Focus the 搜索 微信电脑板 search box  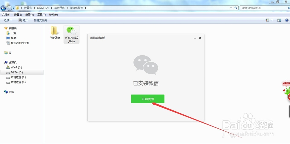pos(264,8)
